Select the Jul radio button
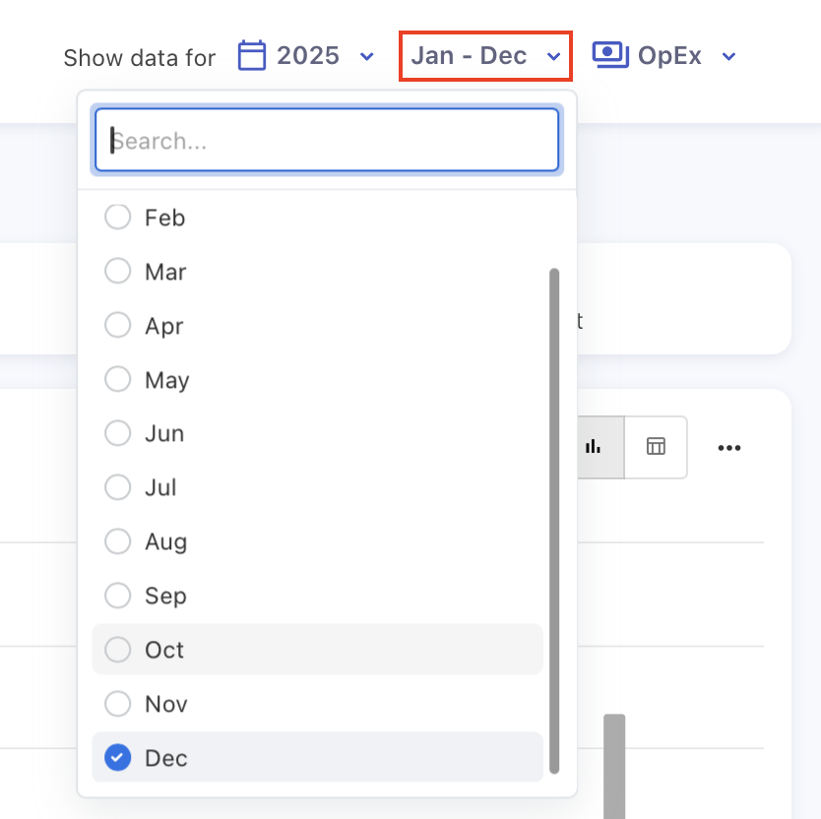821x819 pixels. click(118, 487)
